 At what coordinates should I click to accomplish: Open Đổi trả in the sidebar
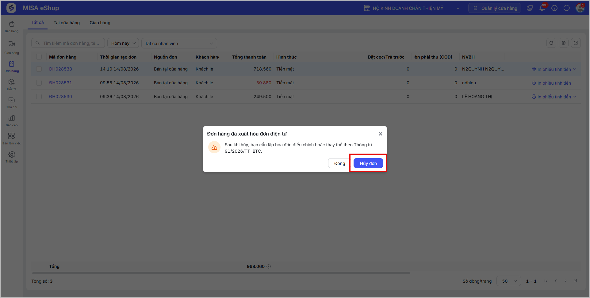12,85
